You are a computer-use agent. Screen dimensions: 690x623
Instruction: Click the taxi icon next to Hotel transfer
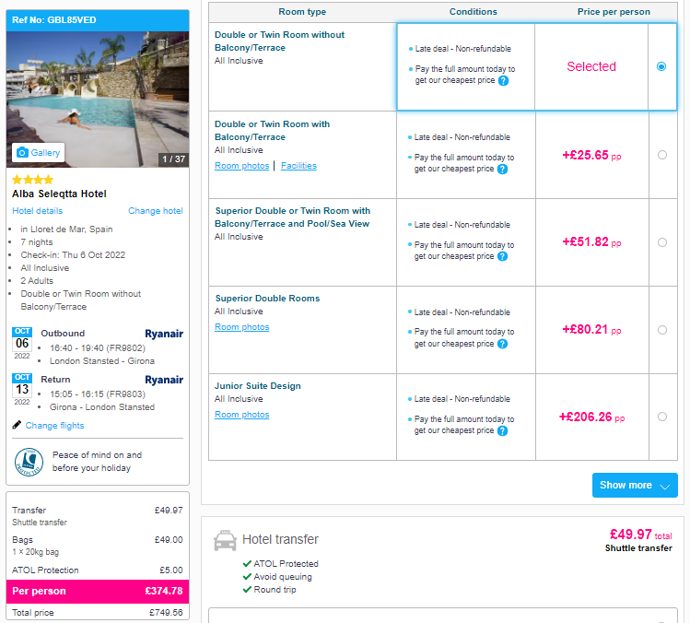225,540
